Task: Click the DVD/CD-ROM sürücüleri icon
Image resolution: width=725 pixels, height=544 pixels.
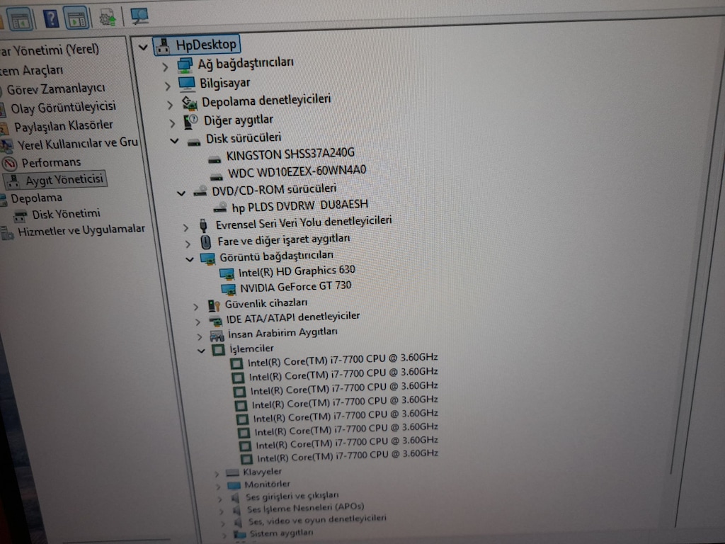Action: (x=200, y=191)
